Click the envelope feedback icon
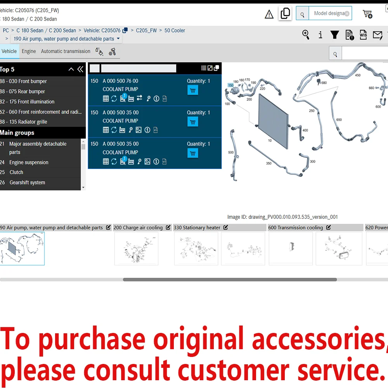 (378, 35)
